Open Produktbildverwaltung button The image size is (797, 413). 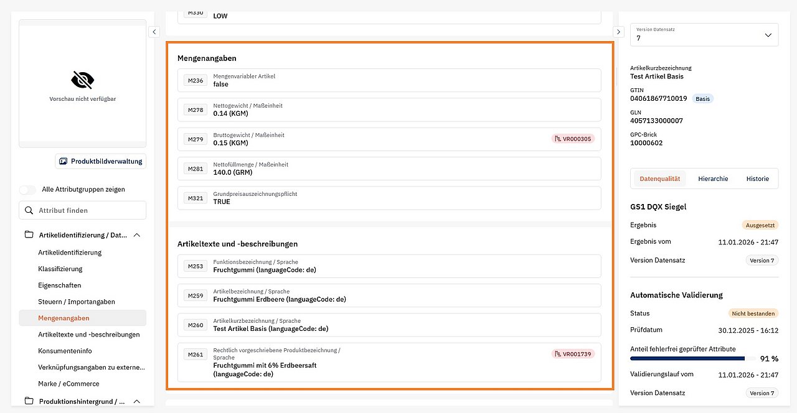click(x=100, y=161)
